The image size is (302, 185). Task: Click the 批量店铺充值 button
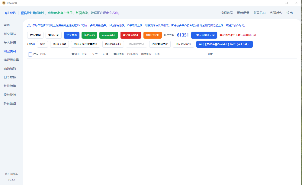pyautogui.click(x=113, y=44)
